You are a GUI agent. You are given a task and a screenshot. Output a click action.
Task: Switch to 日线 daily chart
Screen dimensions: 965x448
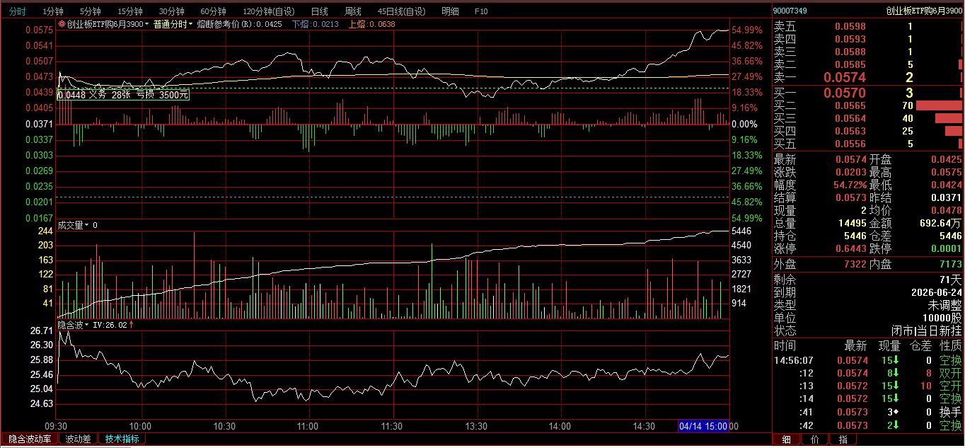320,11
